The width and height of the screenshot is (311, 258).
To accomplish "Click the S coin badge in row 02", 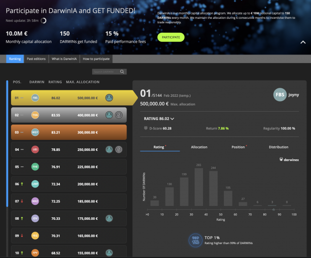I will coord(119,115).
